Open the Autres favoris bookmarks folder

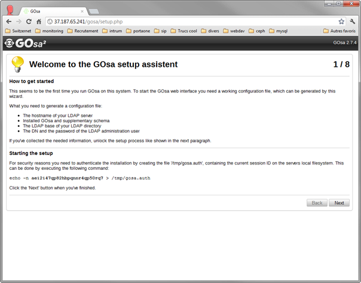339,31
